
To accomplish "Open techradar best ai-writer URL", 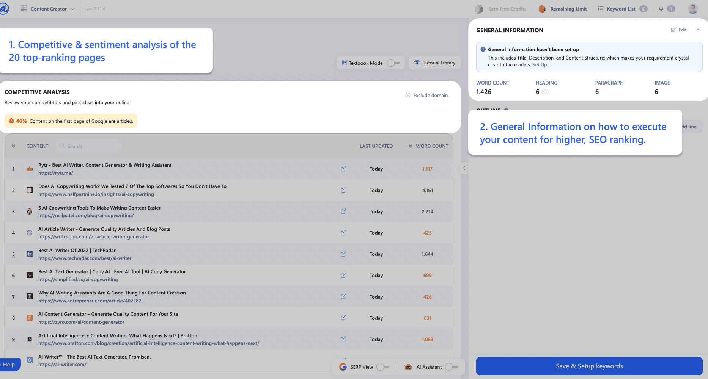I will (85, 258).
